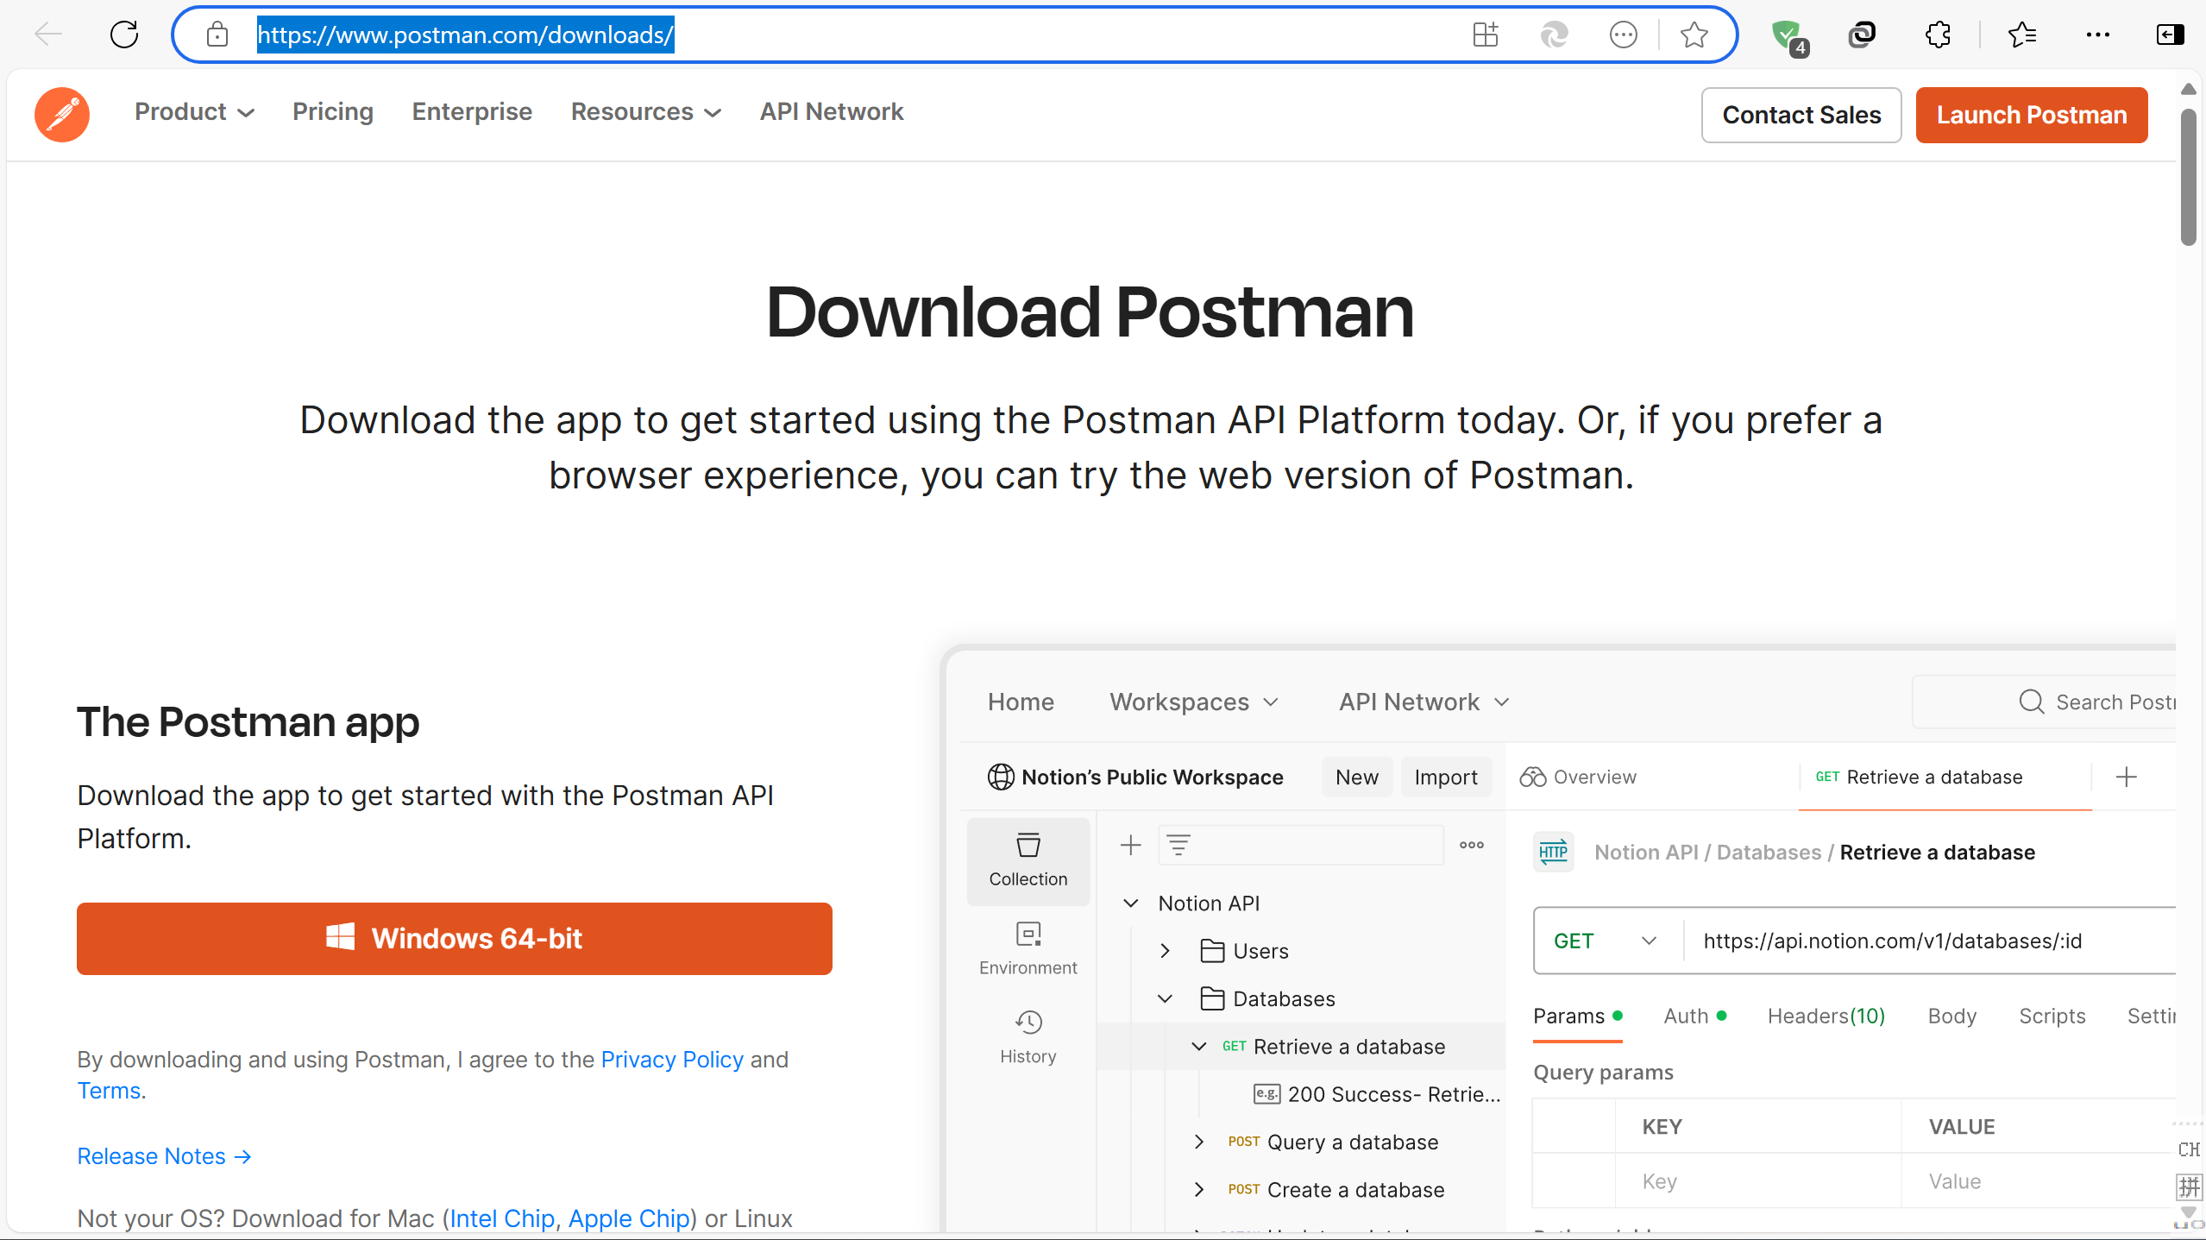Expand the Resources menu

645,111
